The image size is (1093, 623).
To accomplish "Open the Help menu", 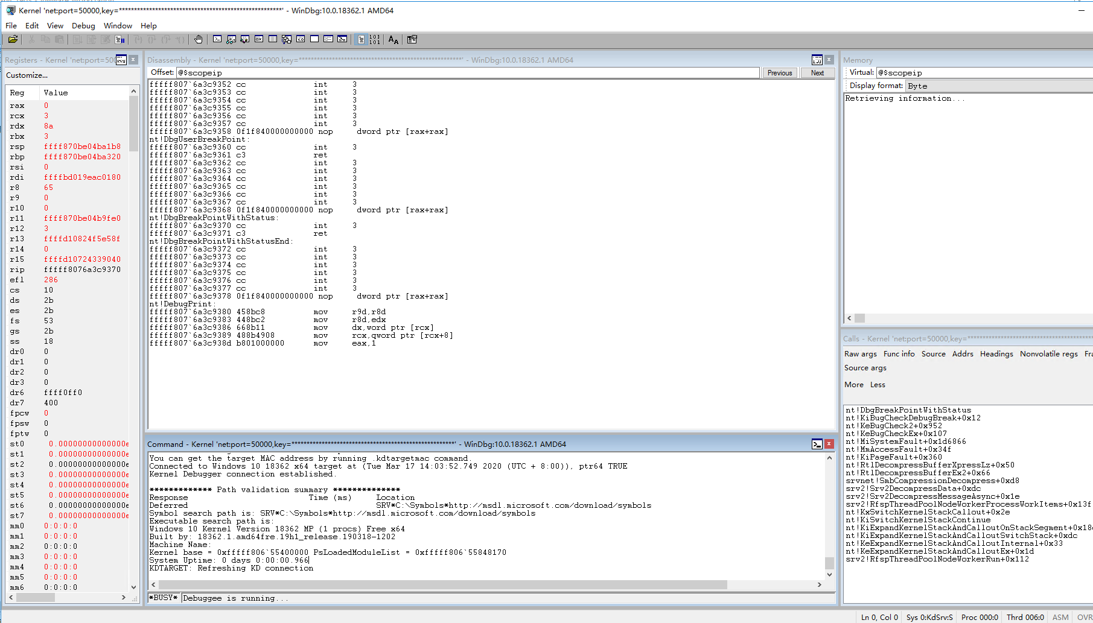I will click(148, 25).
